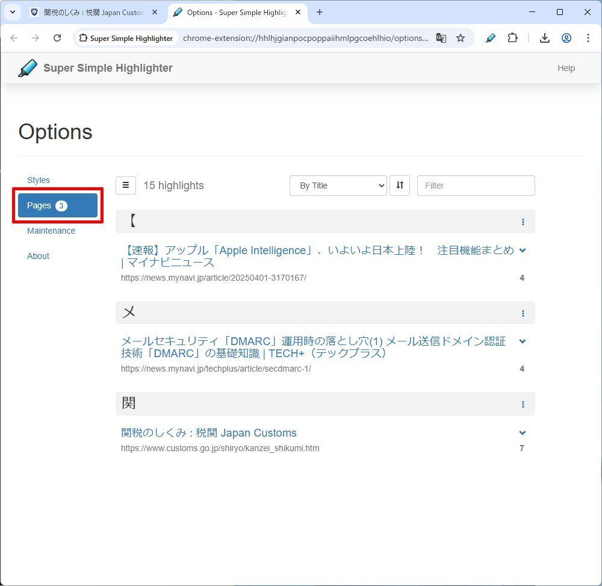Expand highlights for the Apple Intelligence article
This screenshot has width=602, height=586.
522,251
